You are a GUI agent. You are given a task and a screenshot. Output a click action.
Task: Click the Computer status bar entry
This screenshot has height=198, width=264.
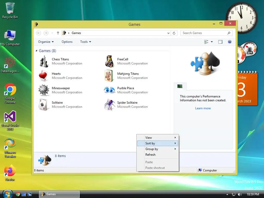207,170
